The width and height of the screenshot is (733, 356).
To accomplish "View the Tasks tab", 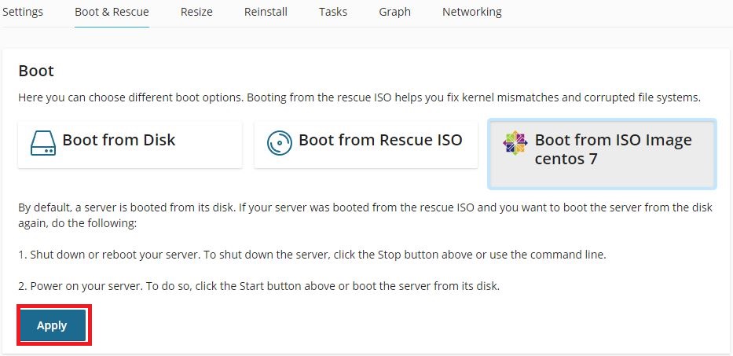I will coord(333,12).
